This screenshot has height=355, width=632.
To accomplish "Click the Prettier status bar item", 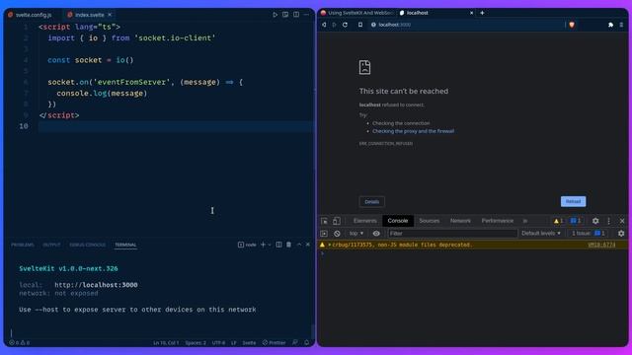I will click(275, 343).
